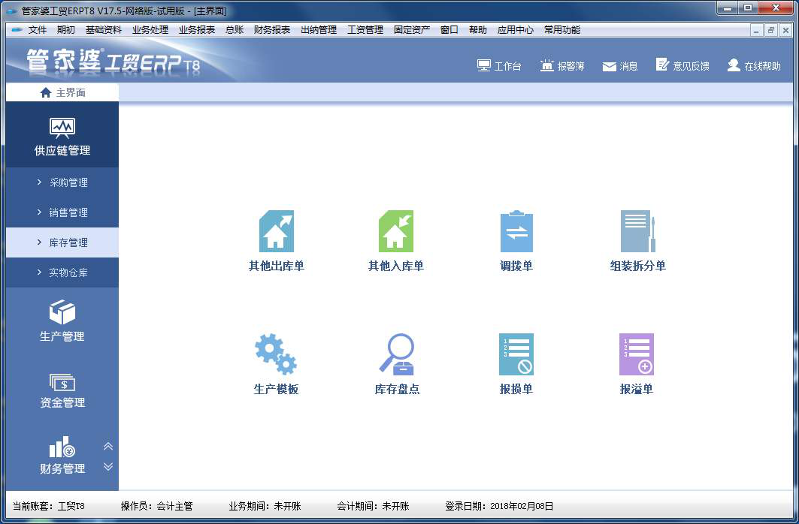Send feedback via the 意见反馈 icon
The image size is (799, 524).
(x=682, y=65)
